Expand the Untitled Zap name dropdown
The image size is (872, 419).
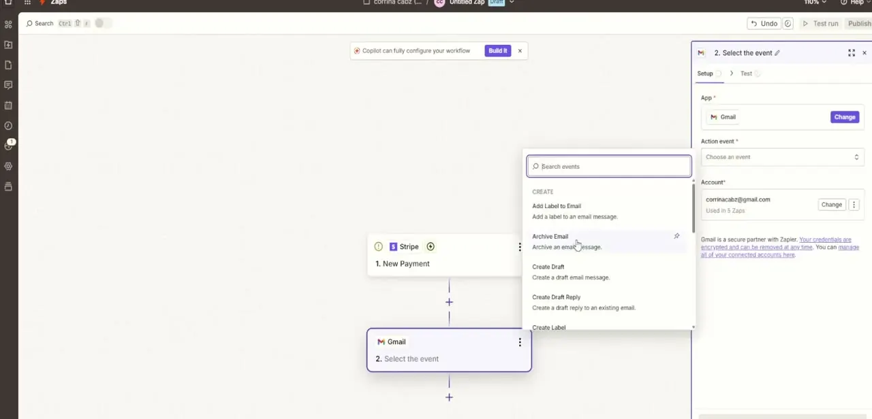(512, 3)
